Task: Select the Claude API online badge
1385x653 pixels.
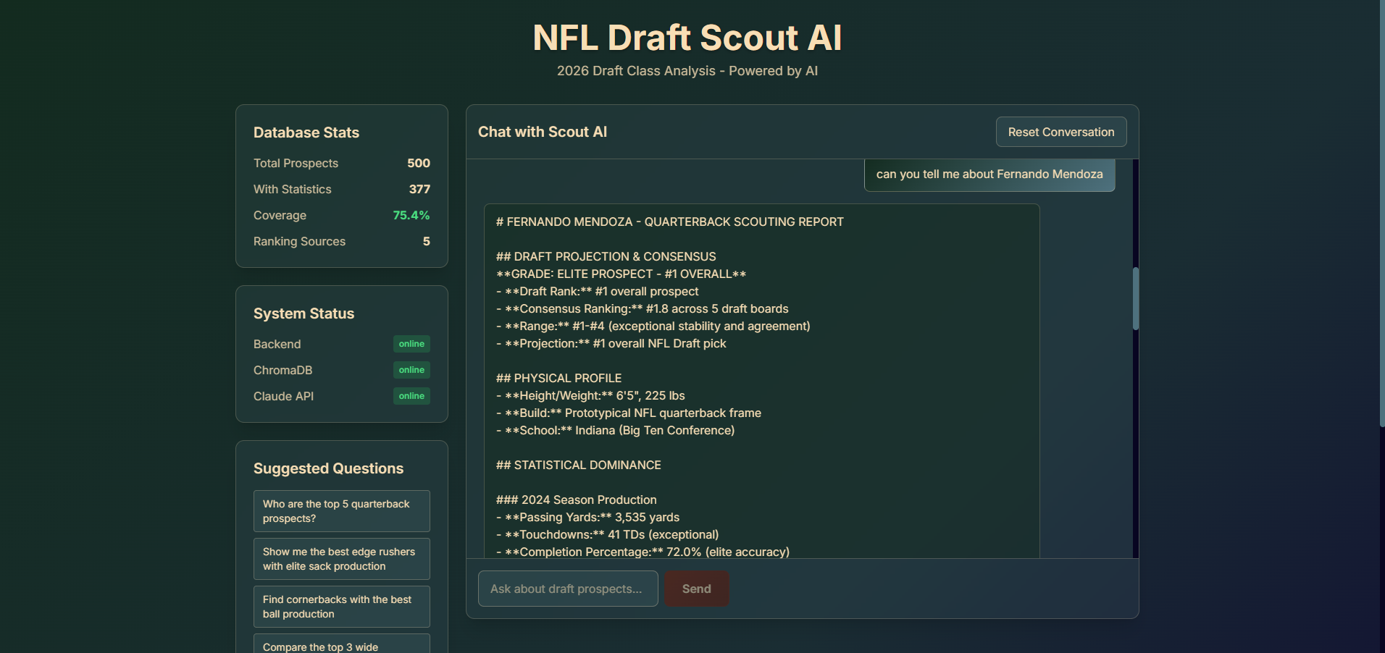Action: [411, 396]
